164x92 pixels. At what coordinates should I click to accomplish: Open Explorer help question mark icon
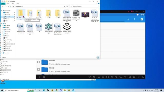click(99, 4)
